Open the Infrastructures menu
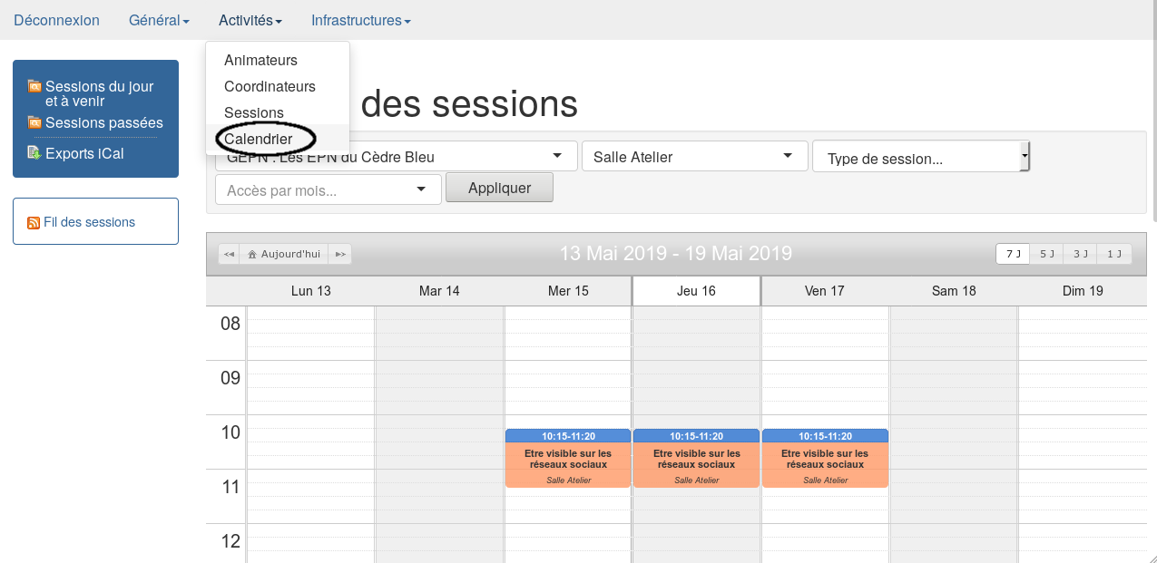 (x=360, y=20)
